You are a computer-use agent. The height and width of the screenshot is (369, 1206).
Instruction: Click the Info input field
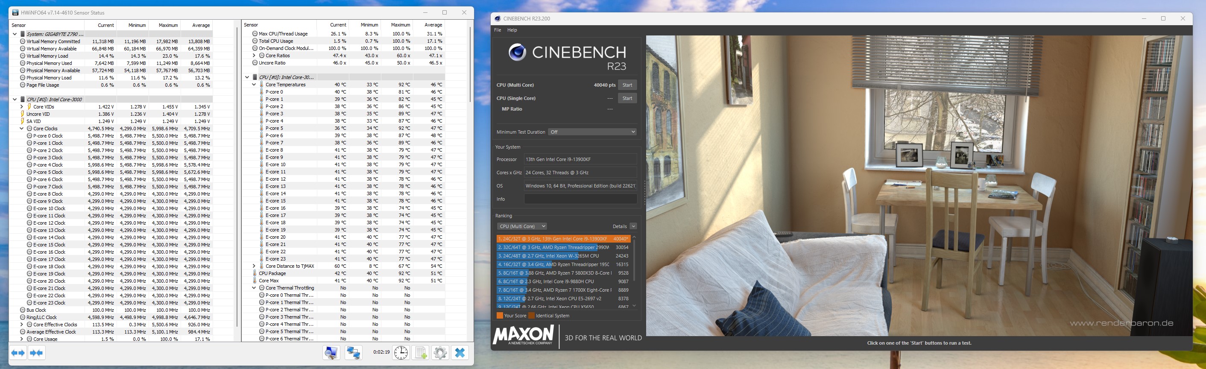[x=580, y=199]
